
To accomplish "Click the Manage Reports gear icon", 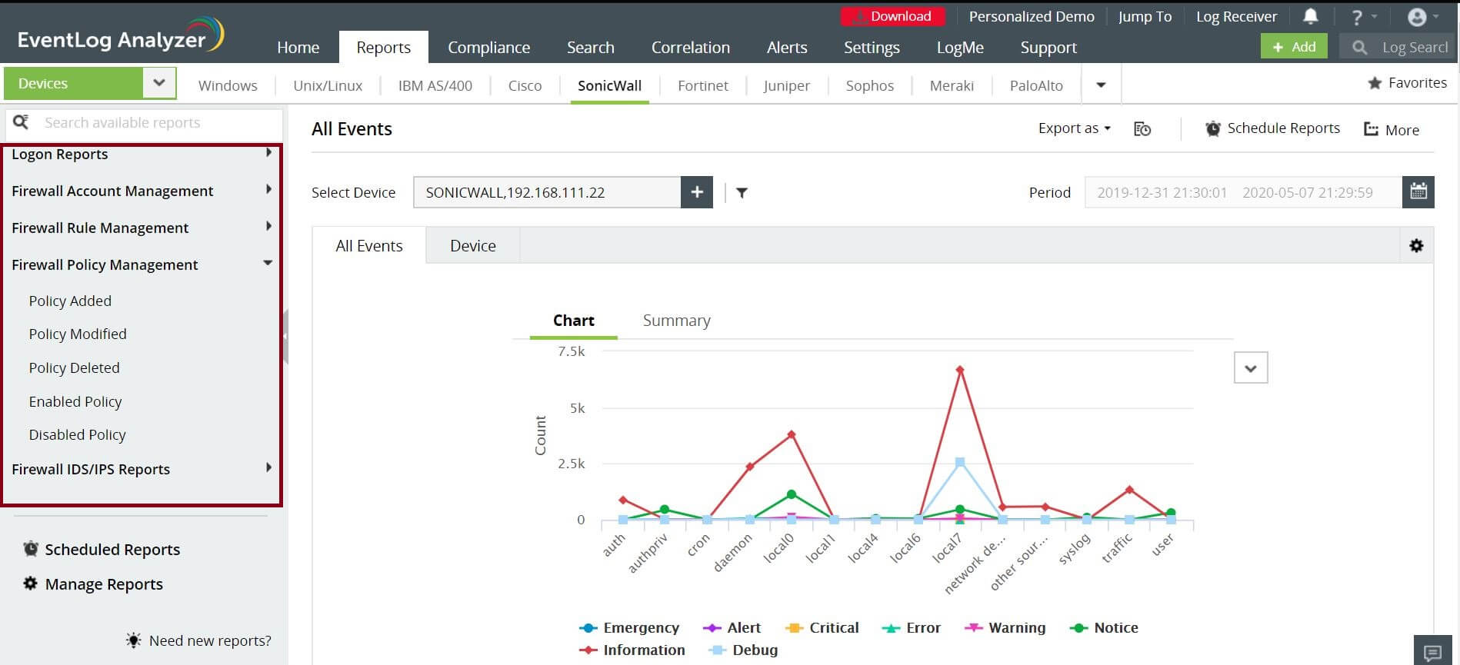I will 30,584.
